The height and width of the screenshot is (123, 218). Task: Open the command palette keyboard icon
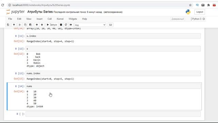(x=110, y=25)
